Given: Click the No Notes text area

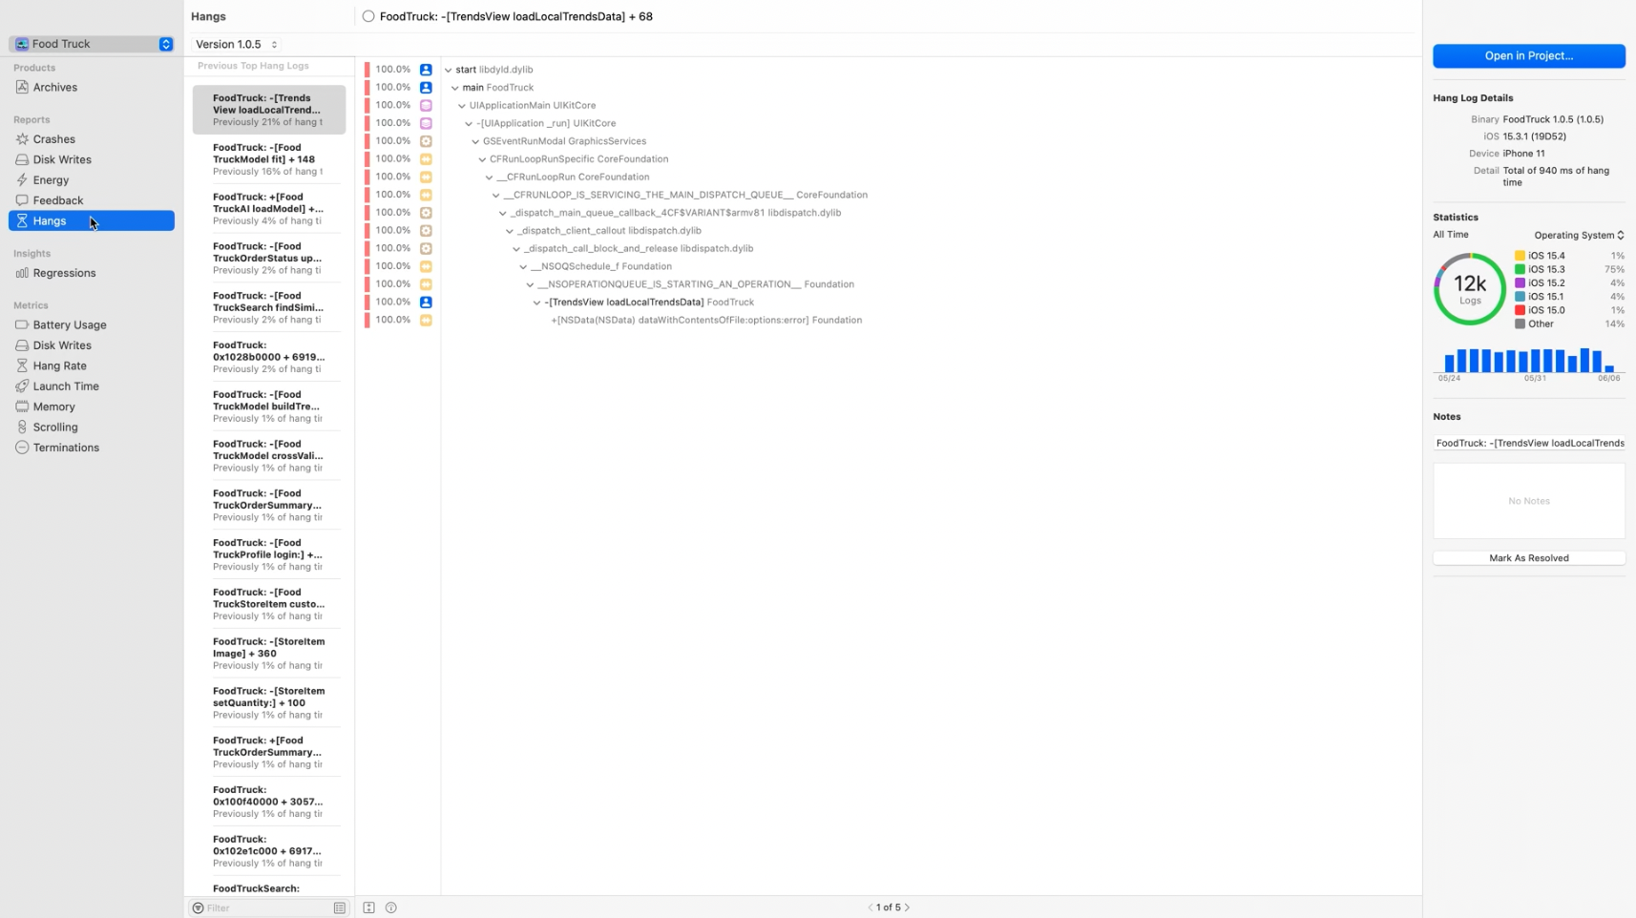Looking at the screenshot, I should (1528, 501).
